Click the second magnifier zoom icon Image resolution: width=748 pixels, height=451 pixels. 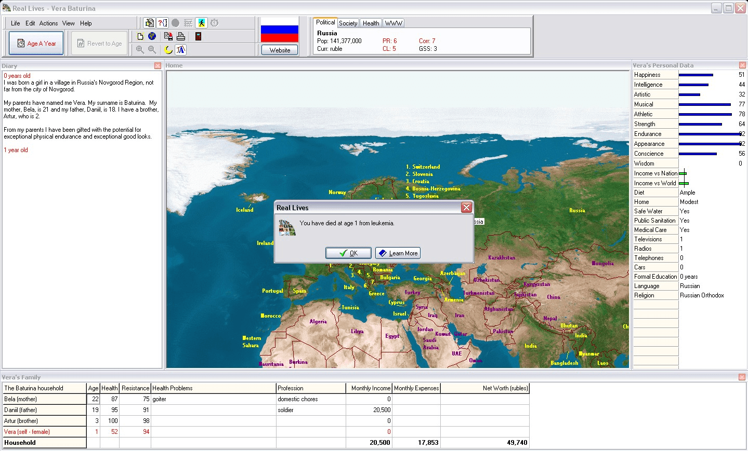152,50
